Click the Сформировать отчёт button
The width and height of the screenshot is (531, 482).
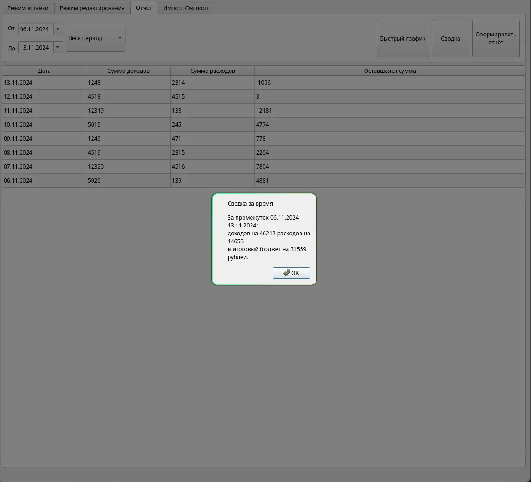495,38
